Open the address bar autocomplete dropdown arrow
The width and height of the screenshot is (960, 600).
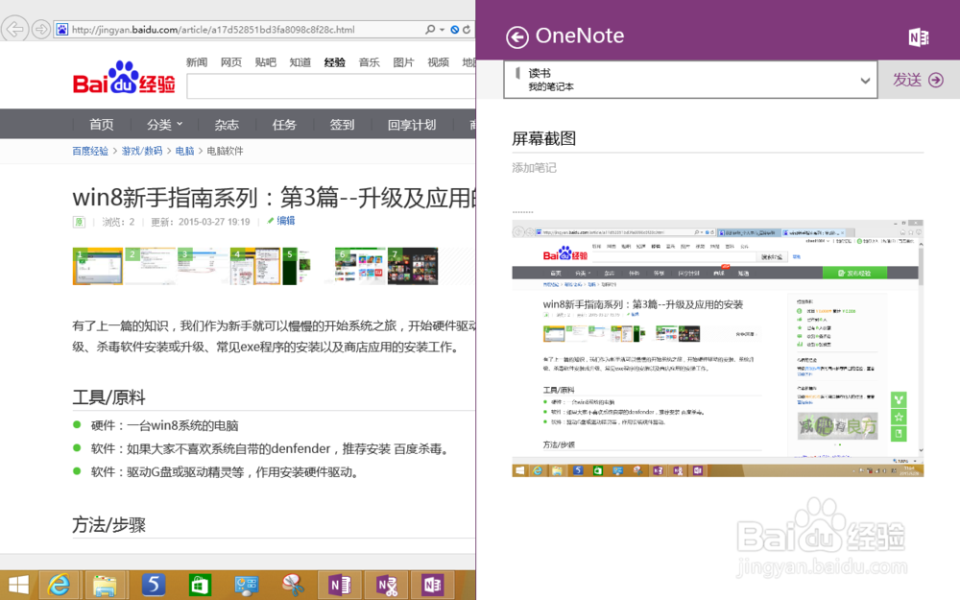(442, 30)
